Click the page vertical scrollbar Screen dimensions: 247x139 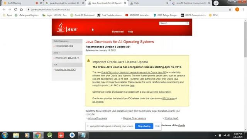[245, 39]
